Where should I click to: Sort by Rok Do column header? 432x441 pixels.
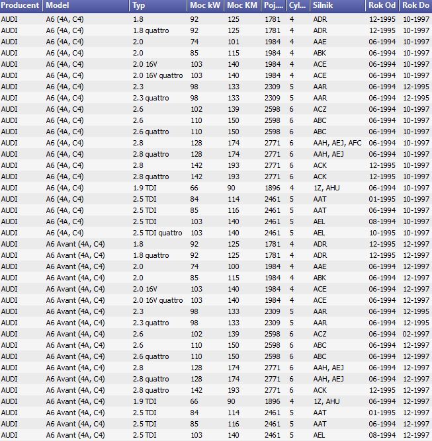coord(415,6)
